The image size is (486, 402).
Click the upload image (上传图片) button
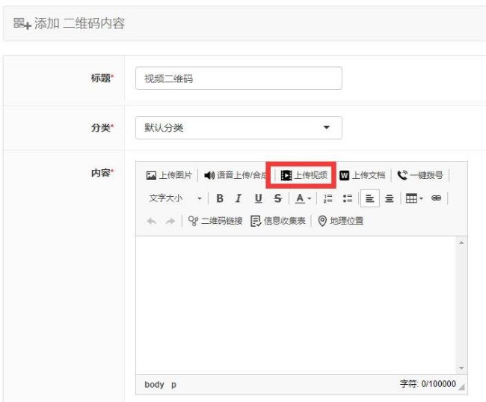point(169,175)
